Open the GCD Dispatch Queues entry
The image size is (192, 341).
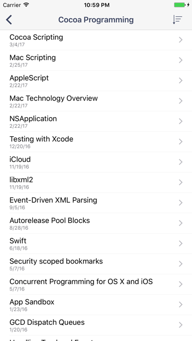pos(96,325)
